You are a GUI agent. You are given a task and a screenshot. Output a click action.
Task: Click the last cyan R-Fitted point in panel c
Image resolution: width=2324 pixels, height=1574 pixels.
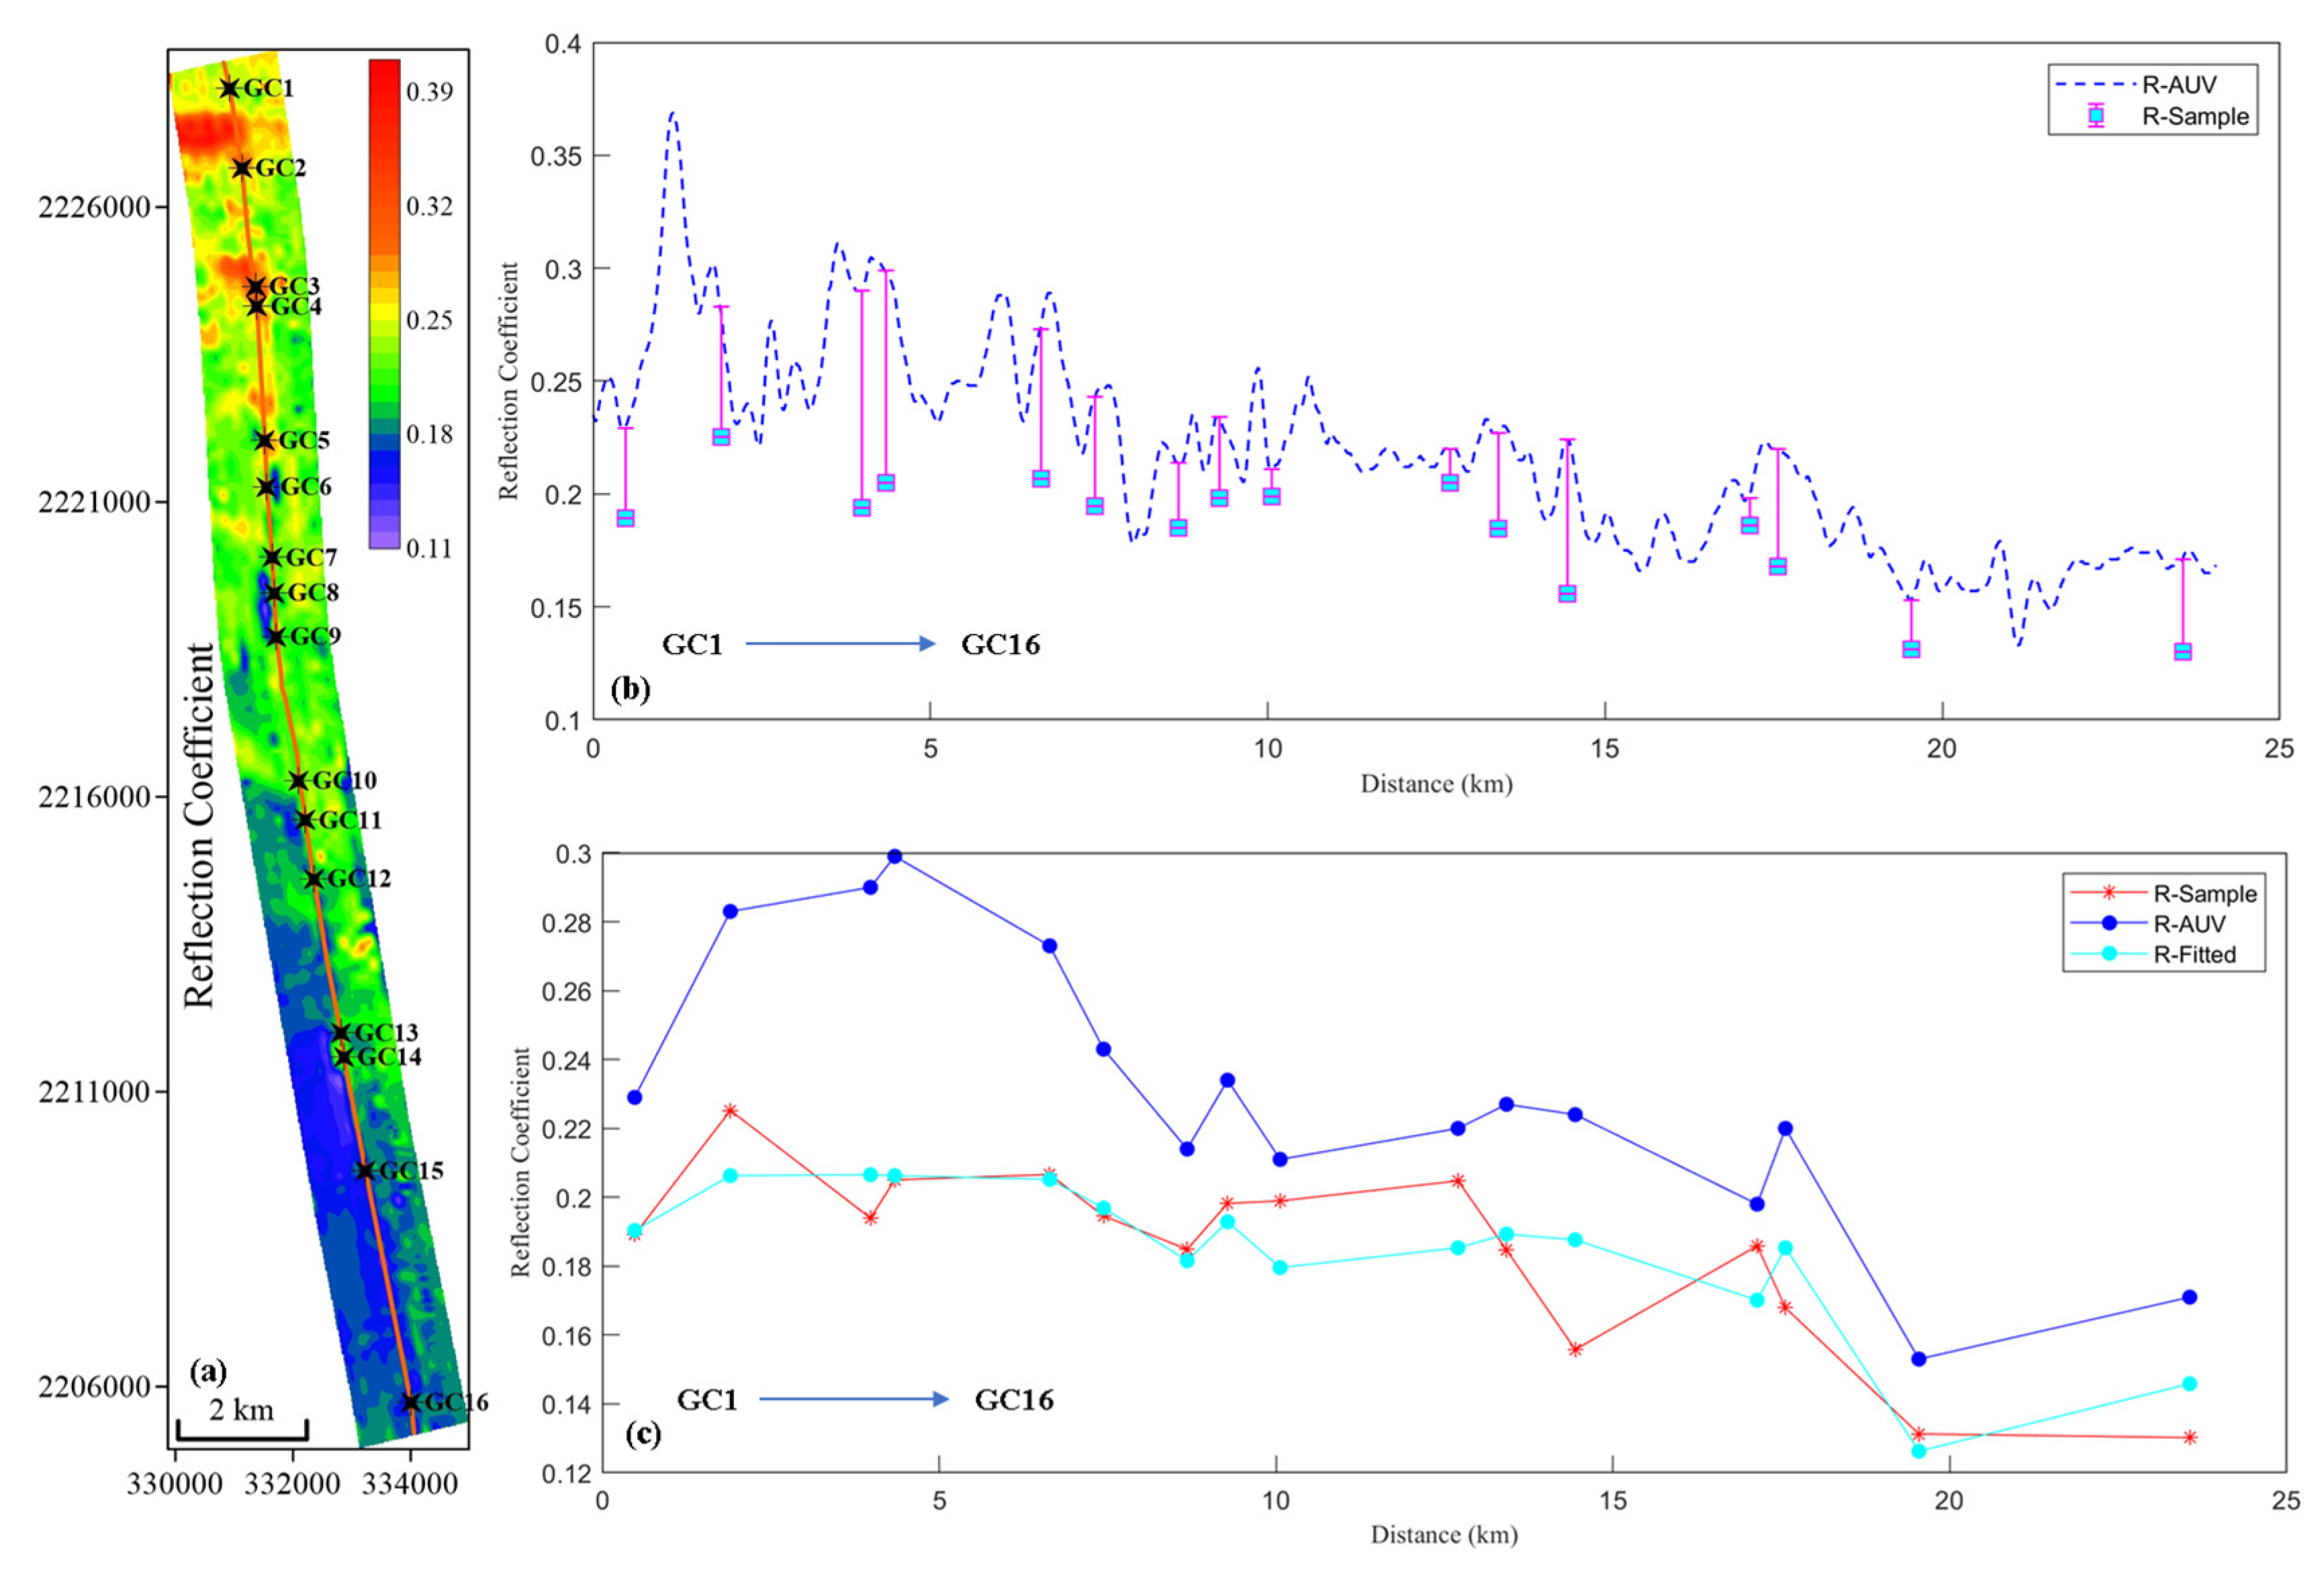(x=2189, y=1383)
